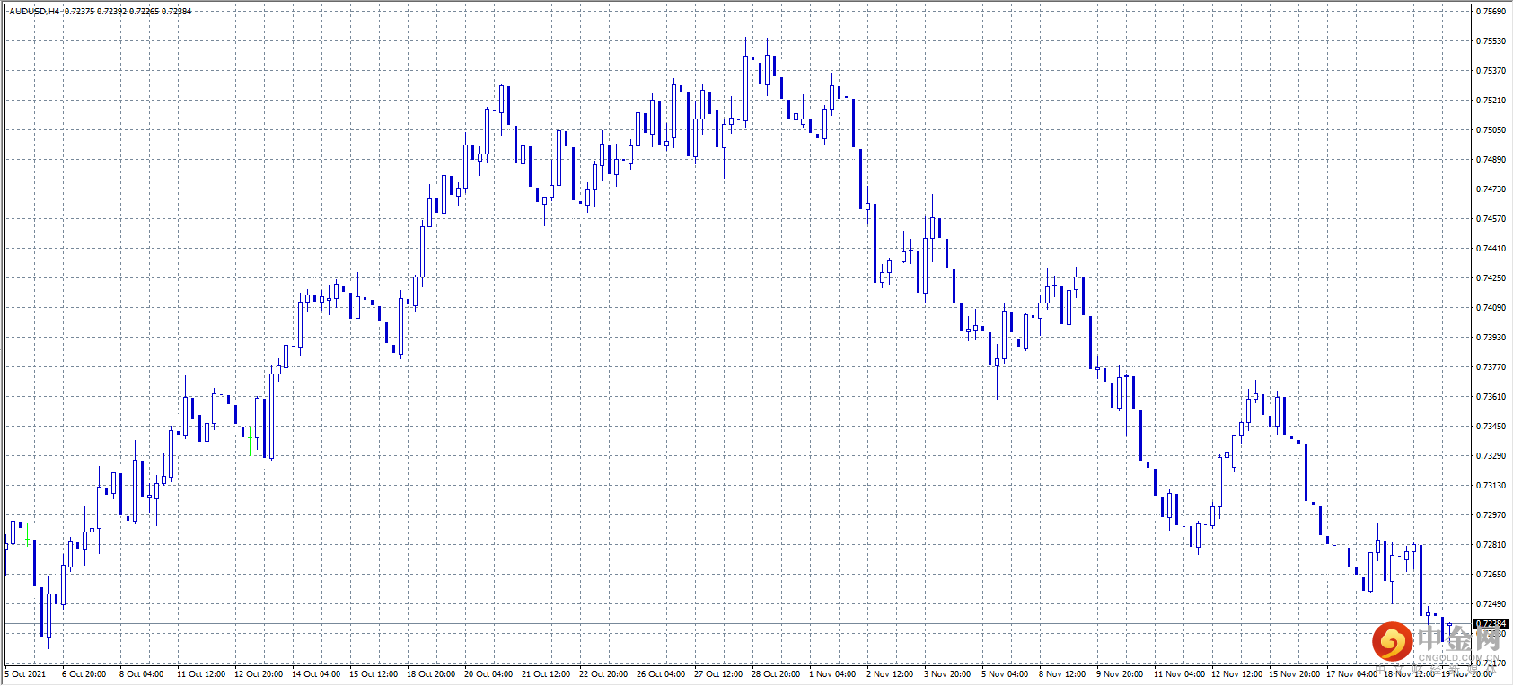The height and width of the screenshot is (686, 1513).
Task: Select the 0.75370 price level label
Action: coord(1491,71)
